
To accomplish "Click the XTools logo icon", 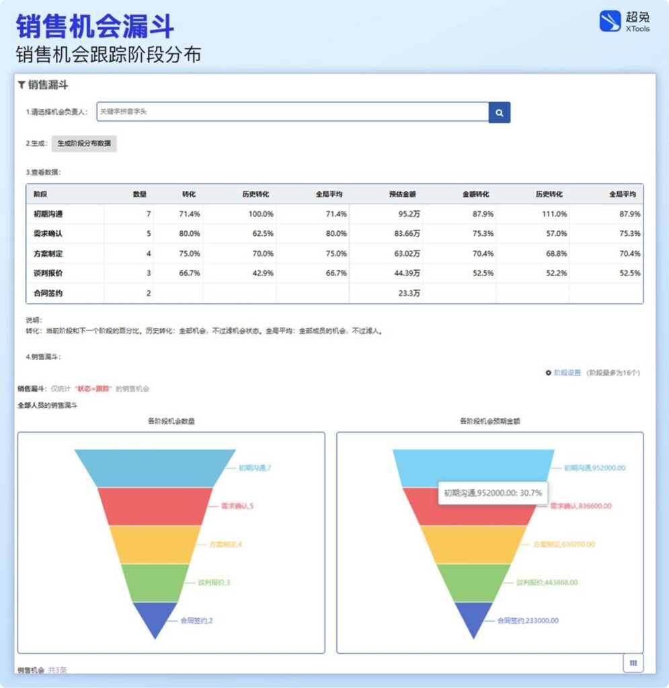I will pyautogui.click(x=609, y=21).
